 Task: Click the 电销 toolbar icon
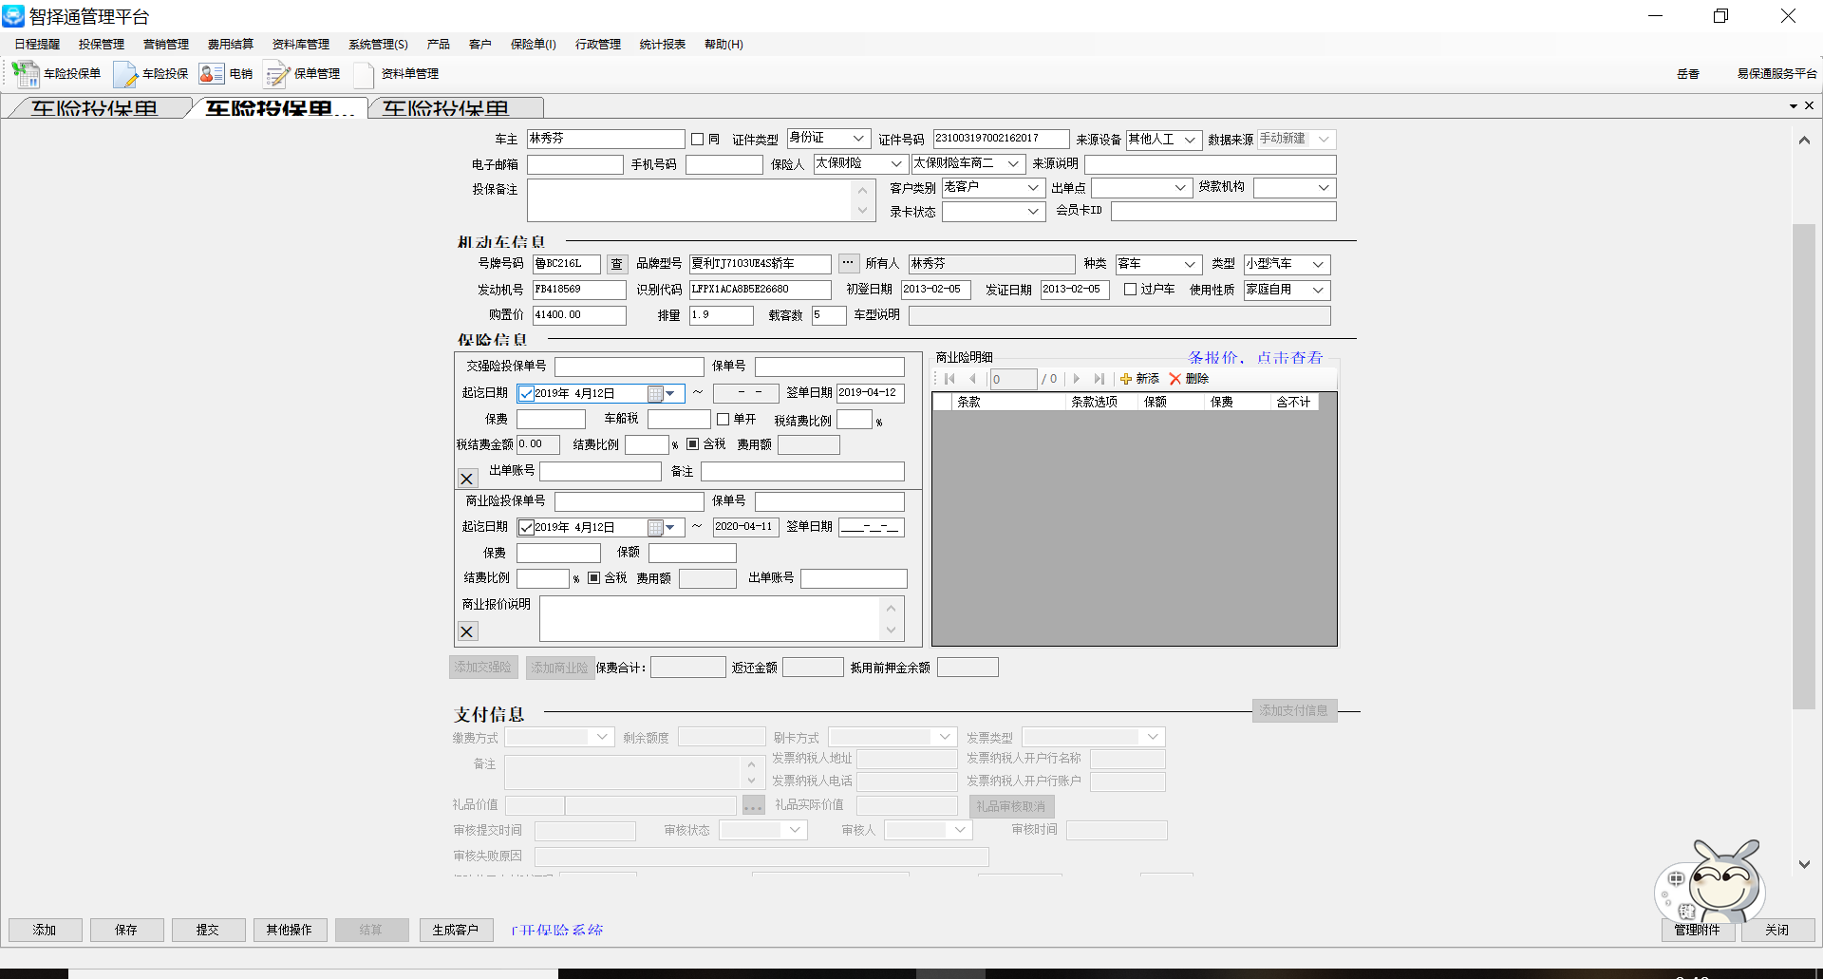click(212, 74)
